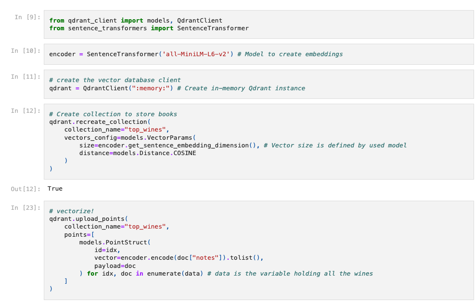Select the In [12] cell prompt
The width and height of the screenshot is (475, 302).
click(26, 111)
